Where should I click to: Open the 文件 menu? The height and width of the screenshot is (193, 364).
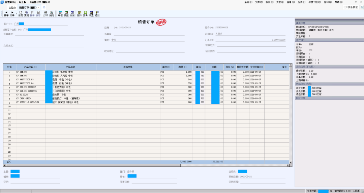tap(259, 2)
